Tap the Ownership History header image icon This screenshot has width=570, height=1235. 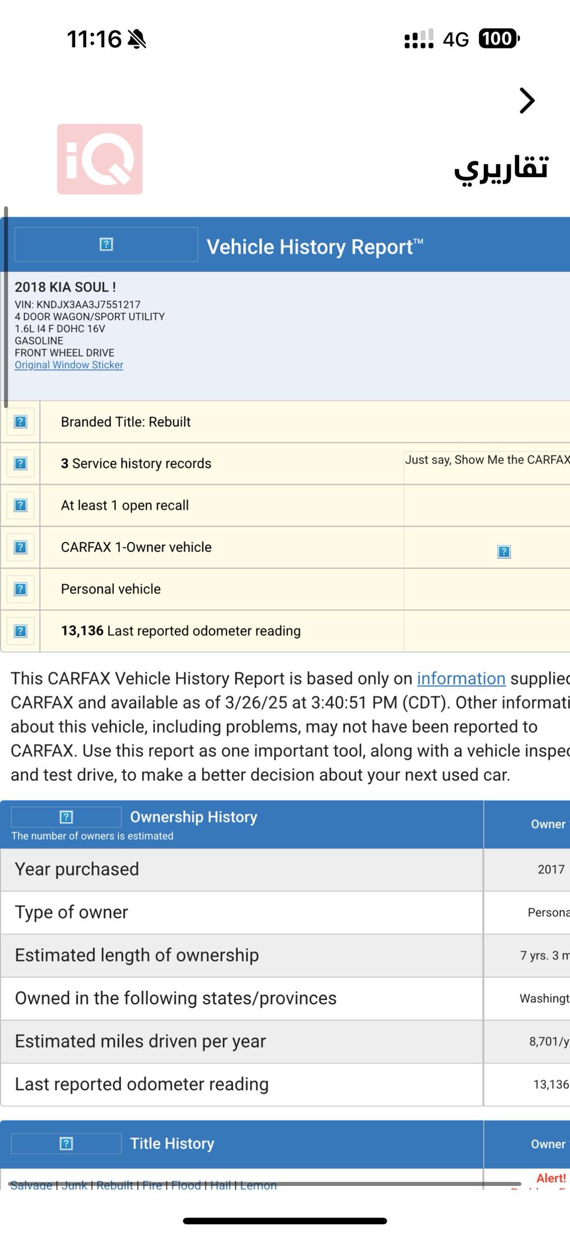pyautogui.click(x=66, y=817)
